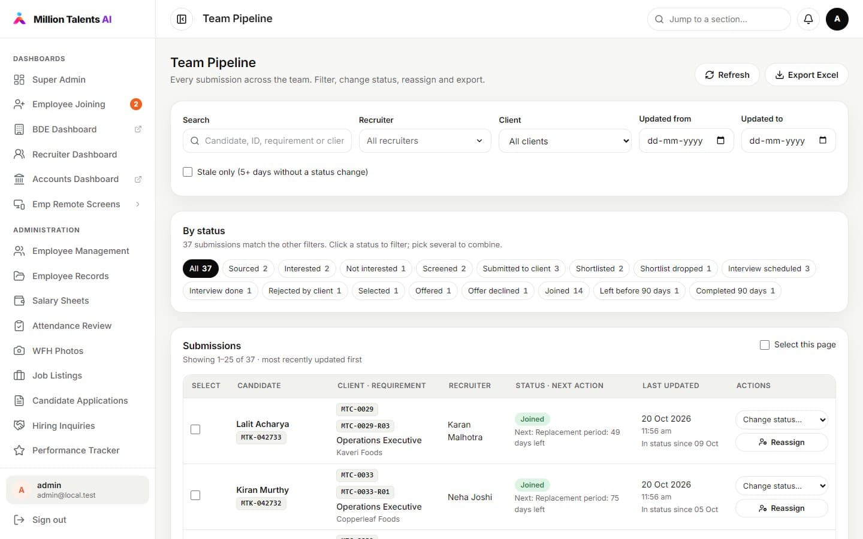
Task: Open Attendance Review page
Action: click(x=77, y=326)
